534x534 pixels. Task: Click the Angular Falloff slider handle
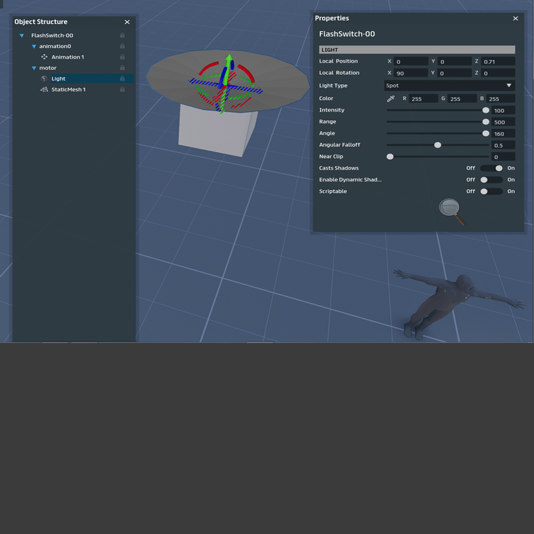pyautogui.click(x=438, y=145)
